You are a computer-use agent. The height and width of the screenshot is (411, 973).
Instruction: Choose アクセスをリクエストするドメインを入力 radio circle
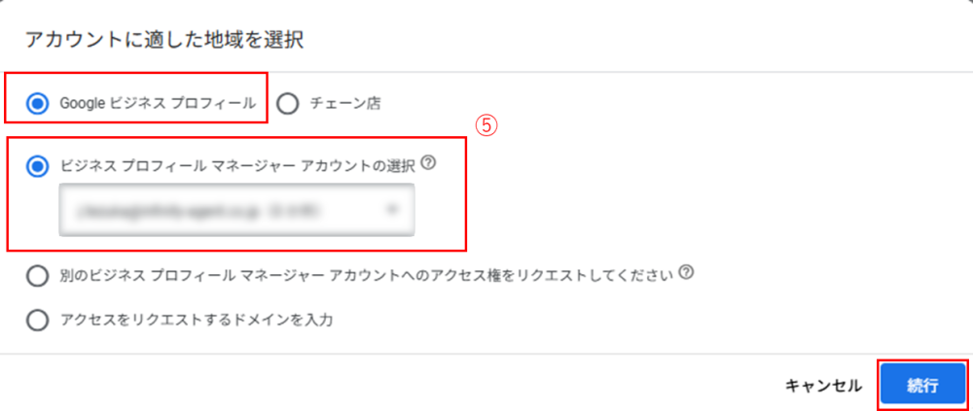pos(37,321)
